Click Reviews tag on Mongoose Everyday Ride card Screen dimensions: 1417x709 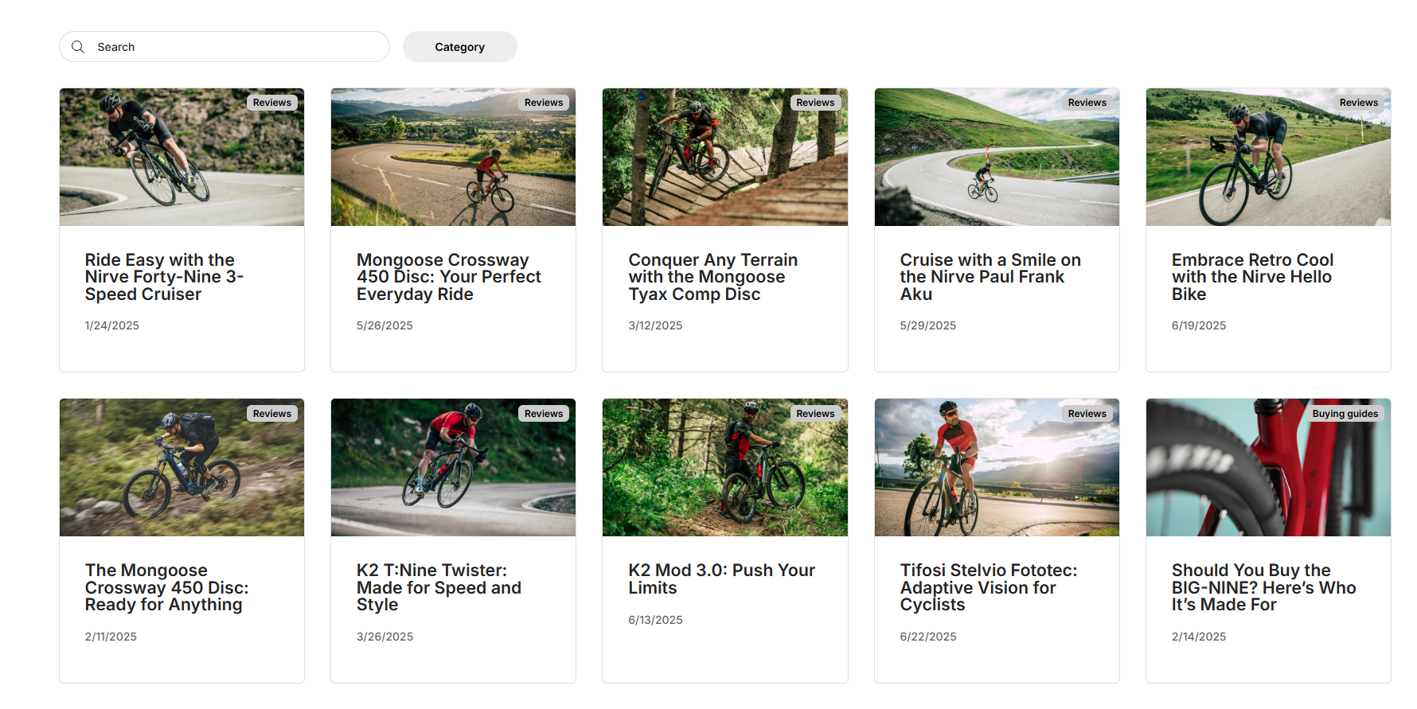[544, 103]
